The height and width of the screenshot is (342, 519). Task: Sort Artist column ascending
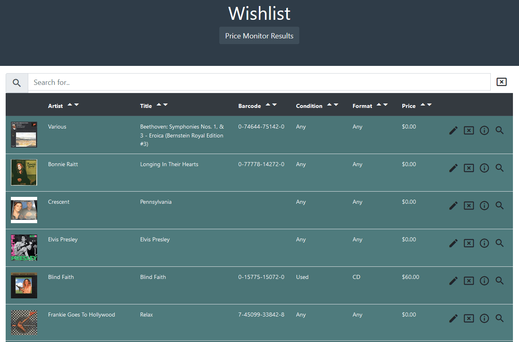(70, 105)
